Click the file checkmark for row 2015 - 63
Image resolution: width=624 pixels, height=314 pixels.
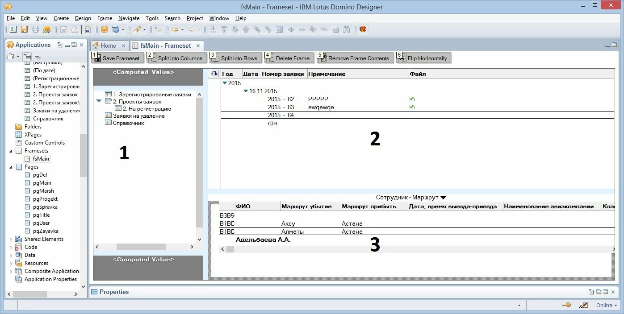(412, 107)
